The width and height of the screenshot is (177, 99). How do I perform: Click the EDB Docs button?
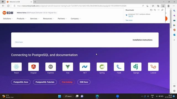coord(84,82)
